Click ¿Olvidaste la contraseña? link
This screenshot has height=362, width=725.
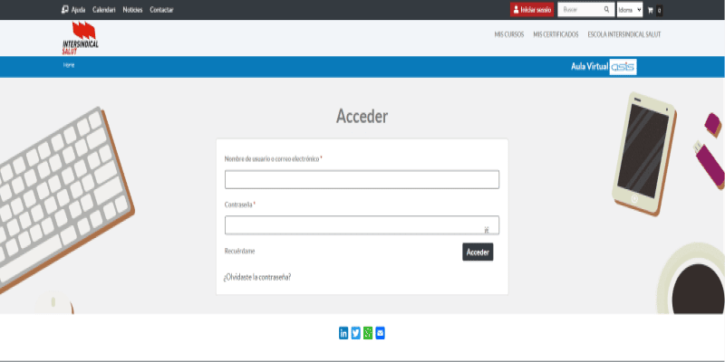point(257,278)
